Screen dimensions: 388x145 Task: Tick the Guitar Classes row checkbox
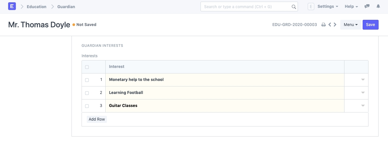pos(87,106)
